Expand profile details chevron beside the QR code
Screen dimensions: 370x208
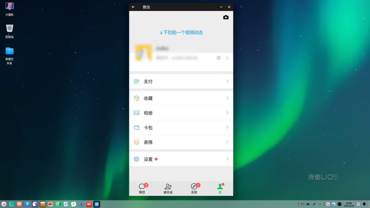click(227, 58)
